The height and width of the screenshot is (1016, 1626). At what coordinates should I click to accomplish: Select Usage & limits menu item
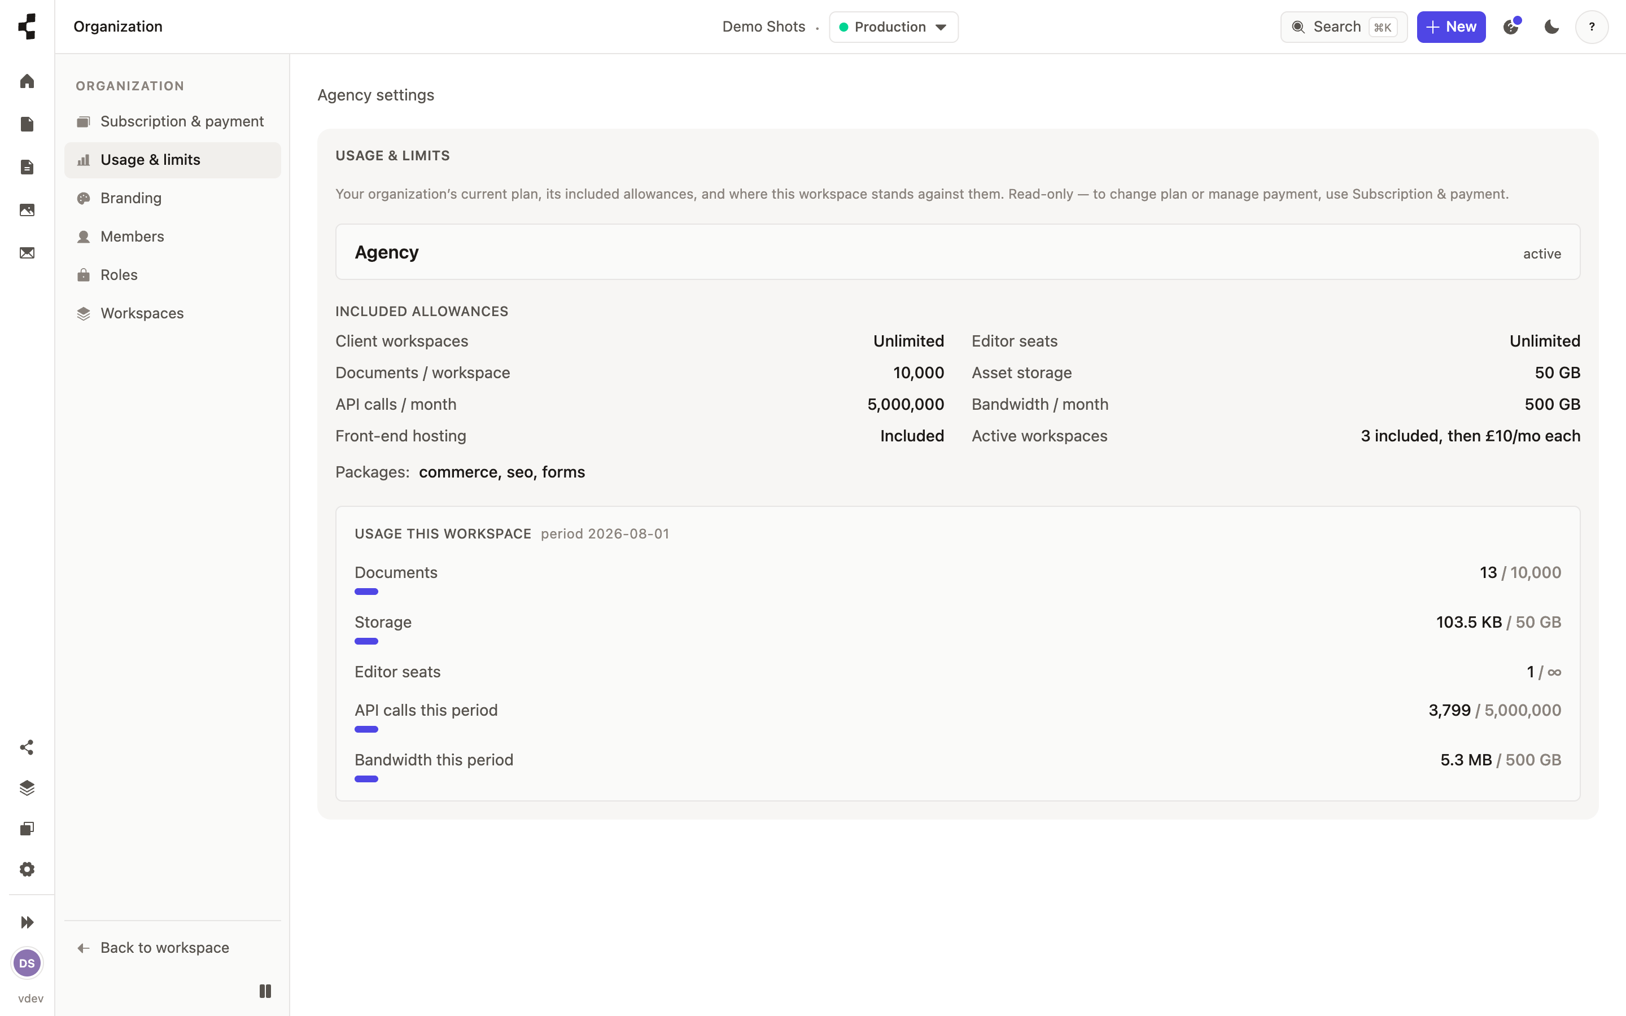pos(173,160)
